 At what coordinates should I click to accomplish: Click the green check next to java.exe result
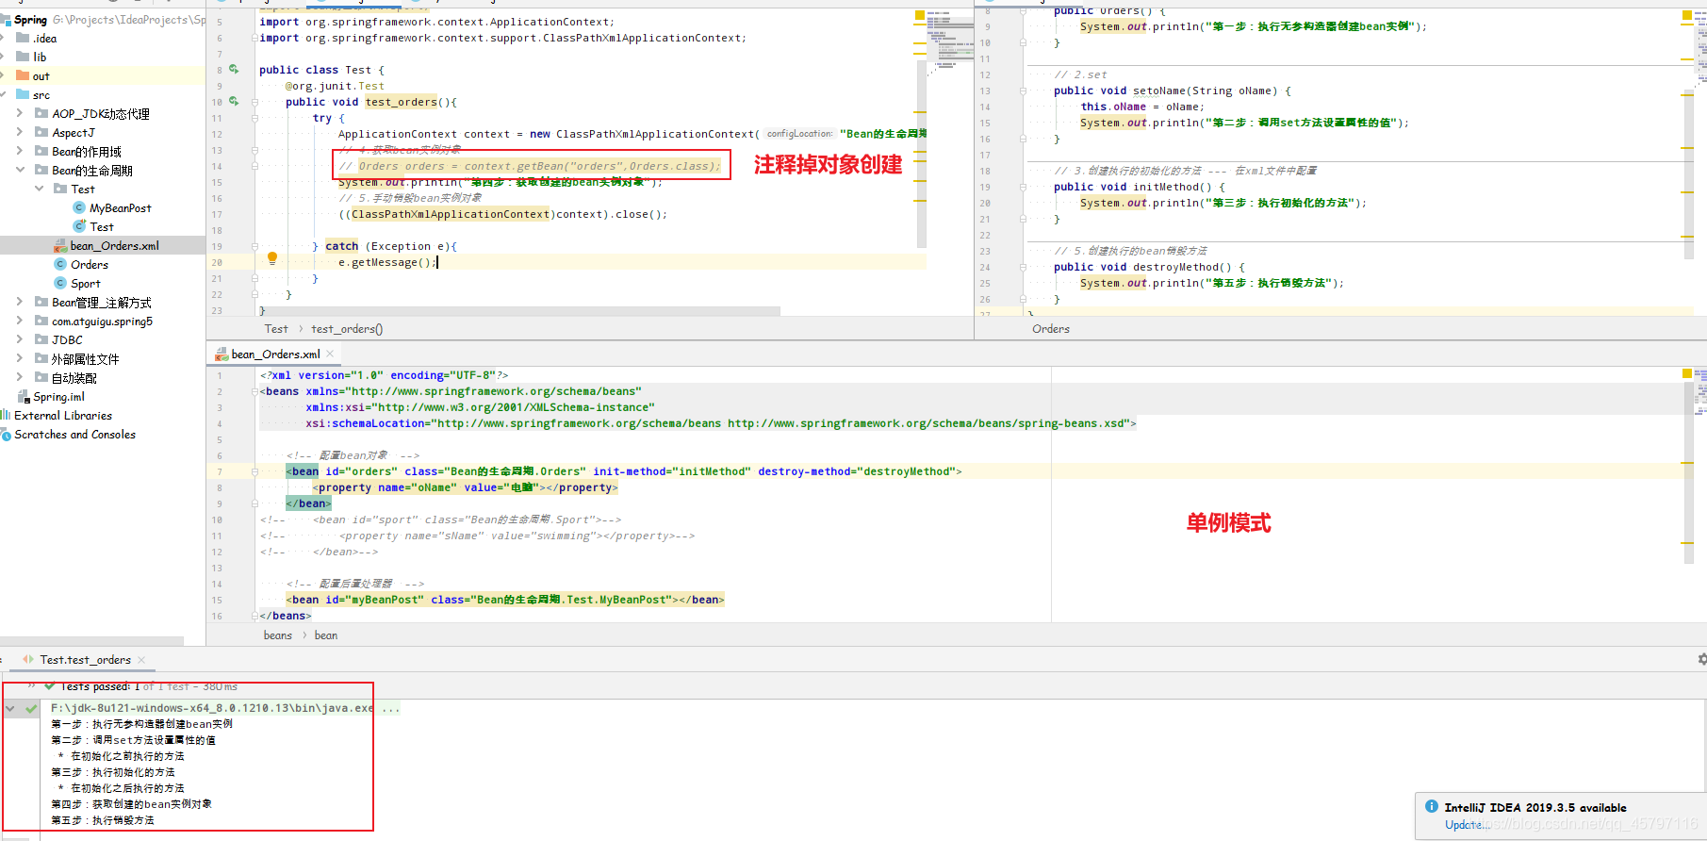point(31,708)
